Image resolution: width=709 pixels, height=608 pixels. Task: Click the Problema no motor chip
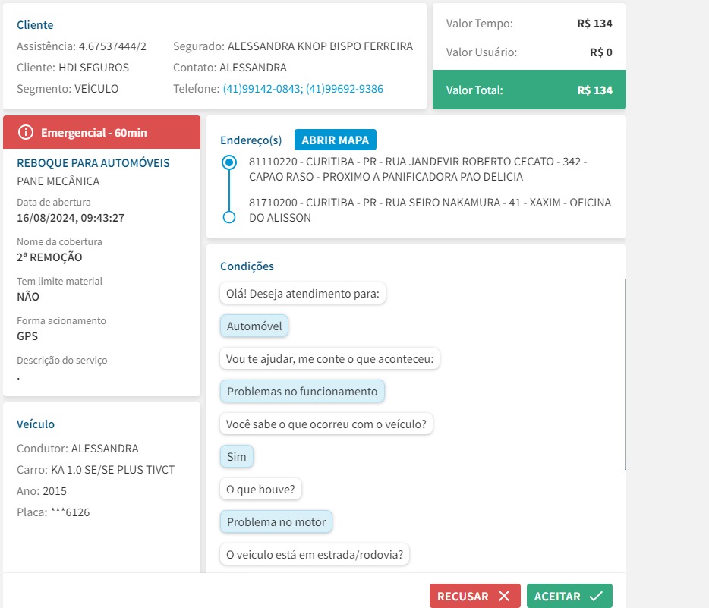click(x=276, y=522)
